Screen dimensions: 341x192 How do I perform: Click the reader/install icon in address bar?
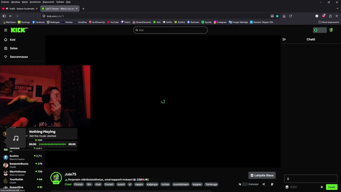coord(272,16)
